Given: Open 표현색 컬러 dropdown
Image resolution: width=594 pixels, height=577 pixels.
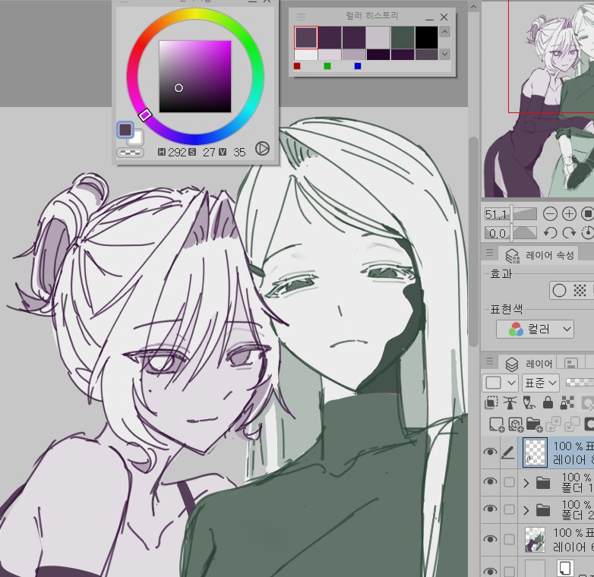Looking at the screenshot, I should pyautogui.click(x=535, y=329).
